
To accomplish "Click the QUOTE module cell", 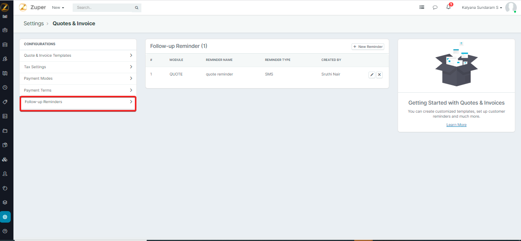I will (x=176, y=74).
